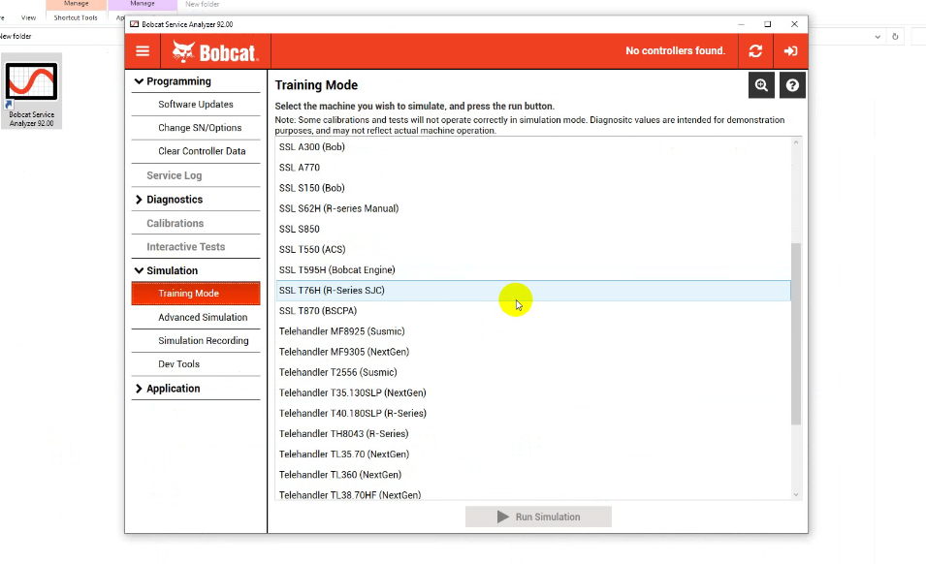Select Telehandler TH8043 (R-Series)
Viewport: 926px width, 564px height.
tap(533, 433)
